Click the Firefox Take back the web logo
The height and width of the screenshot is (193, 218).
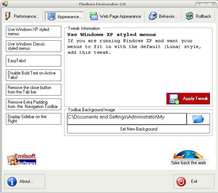point(188,158)
